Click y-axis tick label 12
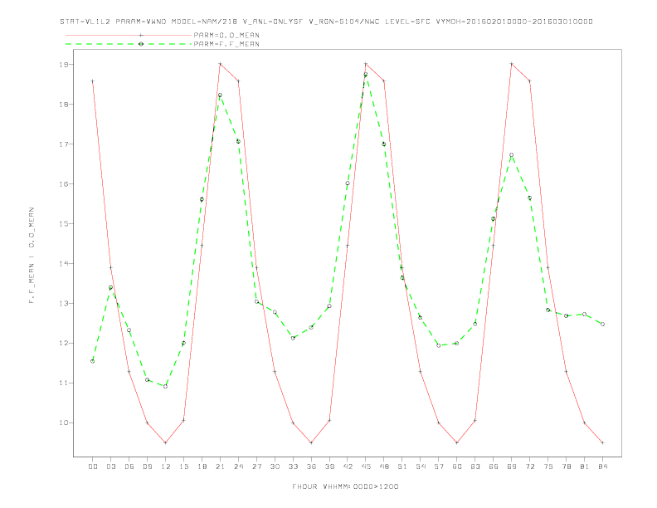Image resolution: width=657 pixels, height=508 pixels. (63, 344)
